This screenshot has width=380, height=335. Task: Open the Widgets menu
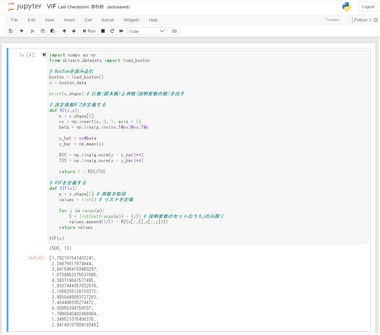pyautogui.click(x=131, y=20)
